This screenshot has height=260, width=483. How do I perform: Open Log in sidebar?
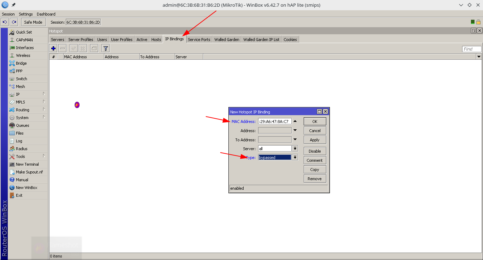click(x=28, y=141)
